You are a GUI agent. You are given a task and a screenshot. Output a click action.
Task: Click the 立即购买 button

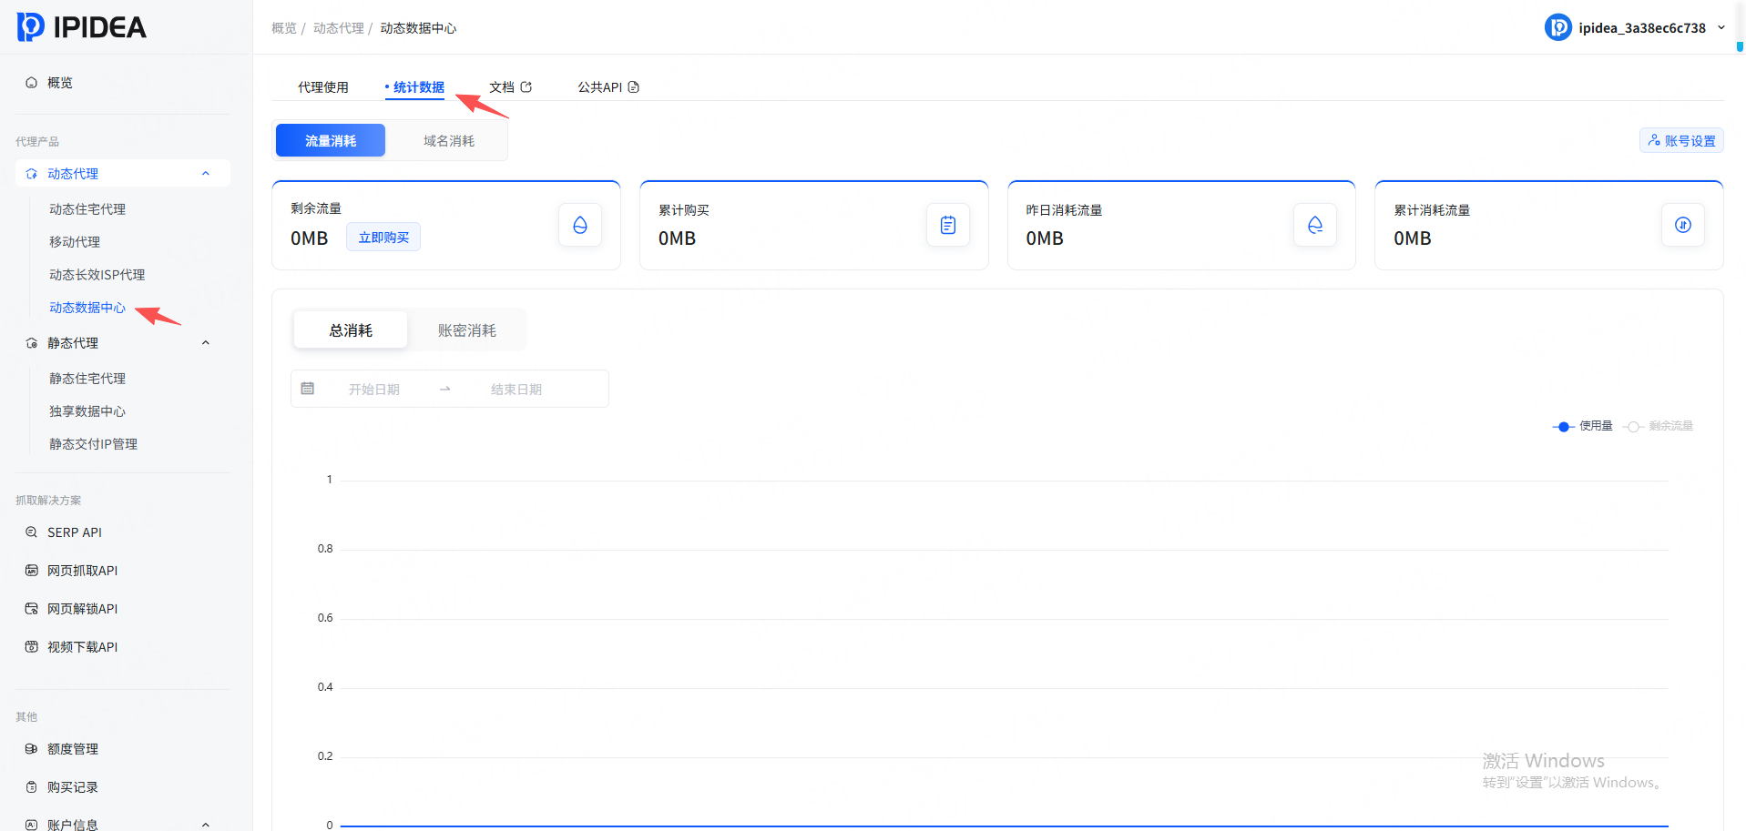pyautogui.click(x=383, y=238)
